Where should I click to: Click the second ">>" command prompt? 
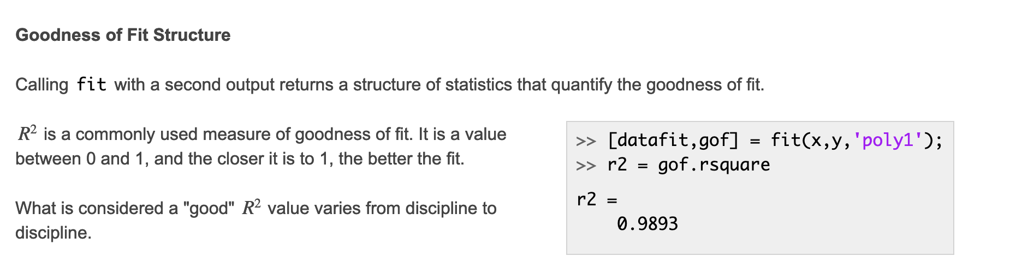pos(586,165)
